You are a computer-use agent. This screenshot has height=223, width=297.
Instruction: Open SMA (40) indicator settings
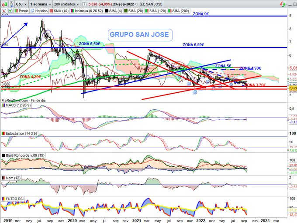59,11
